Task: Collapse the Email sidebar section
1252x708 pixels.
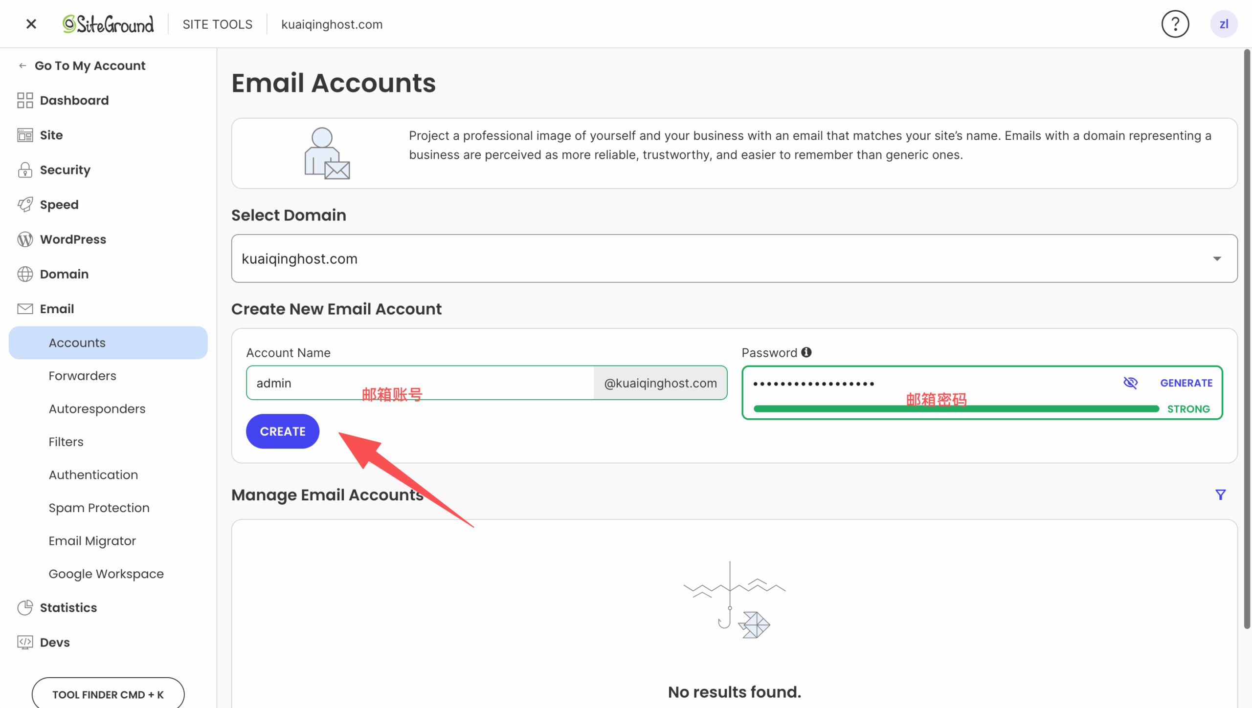Action: pos(57,309)
